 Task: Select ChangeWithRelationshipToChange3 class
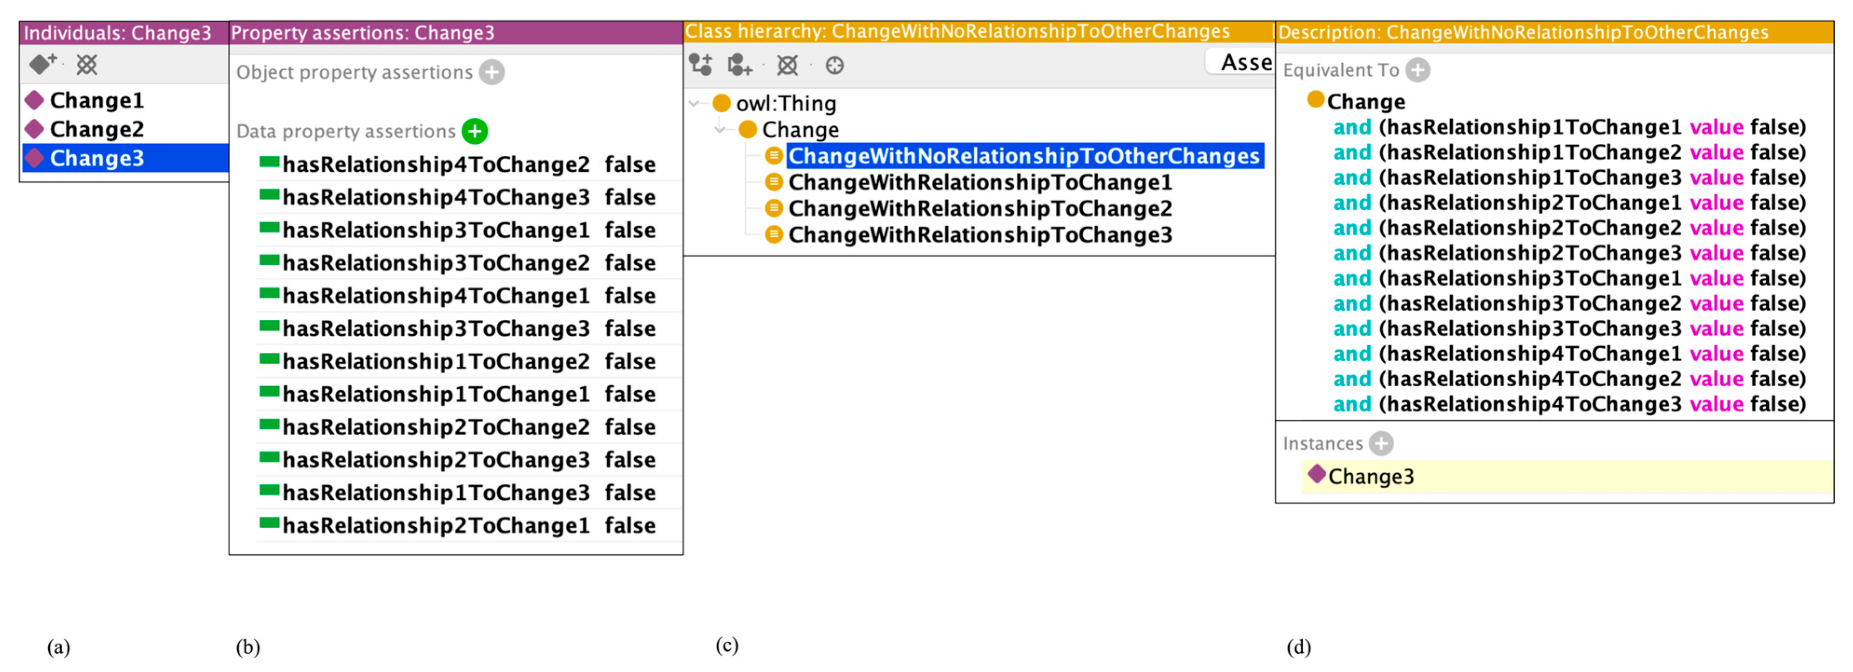pyautogui.click(x=980, y=235)
